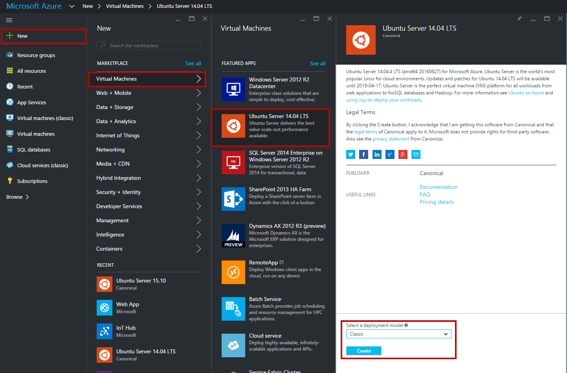The image size is (567, 373).
Task: Click See all under Marketplace
Action: point(193,63)
